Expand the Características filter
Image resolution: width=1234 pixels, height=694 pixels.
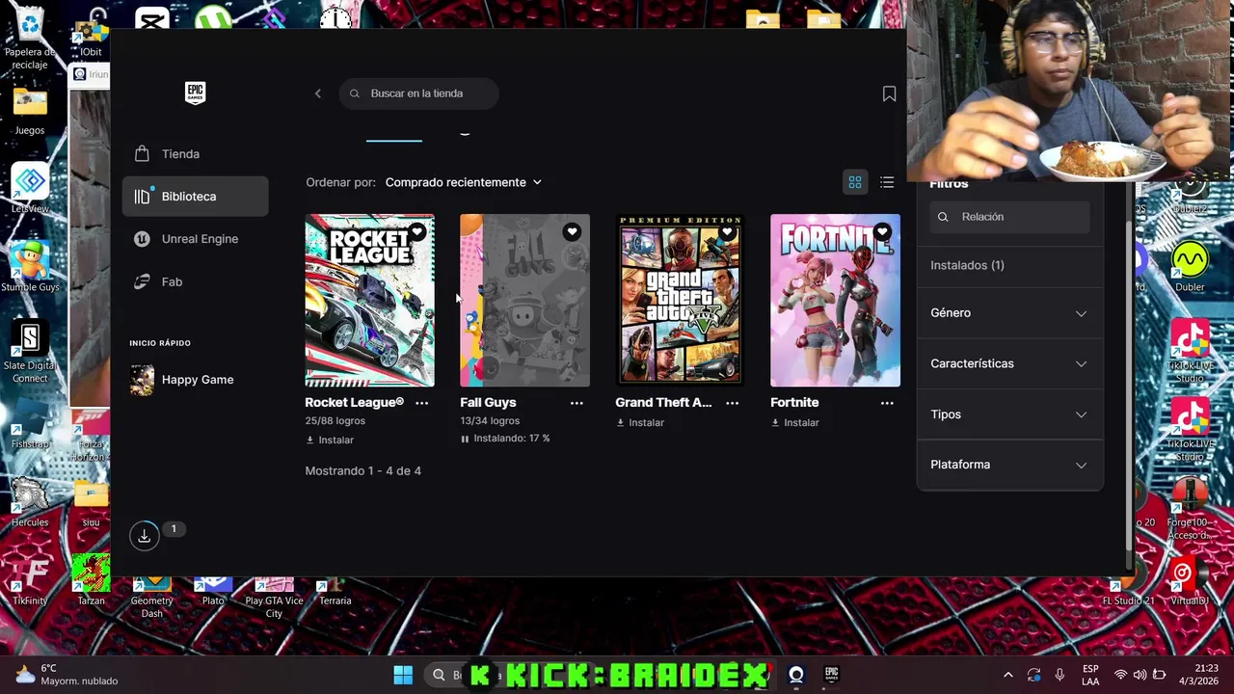coord(1009,363)
